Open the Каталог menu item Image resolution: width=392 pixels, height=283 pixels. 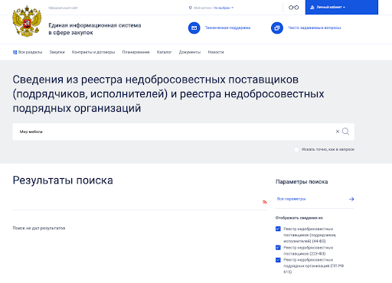coord(164,52)
